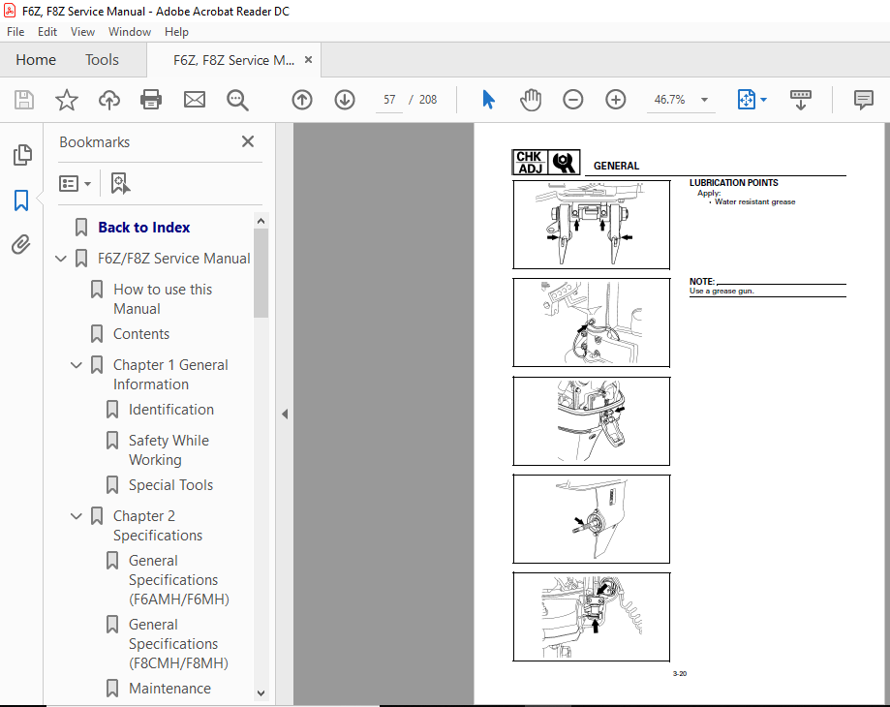Collapse the navigation pane with the triangle handle
This screenshot has width=890, height=707.
point(285,415)
